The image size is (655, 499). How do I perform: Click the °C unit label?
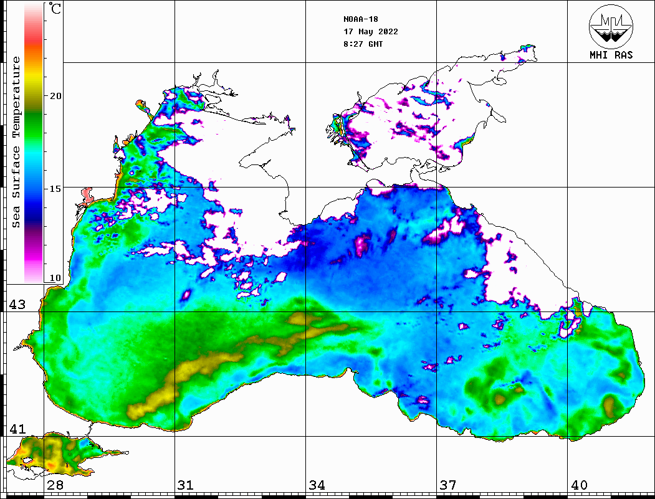pos(55,7)
